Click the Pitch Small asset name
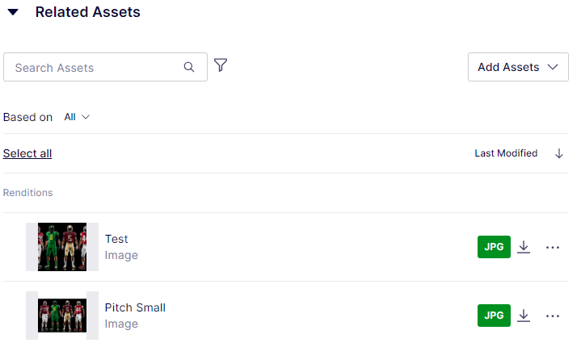 [x=135, y=307]
